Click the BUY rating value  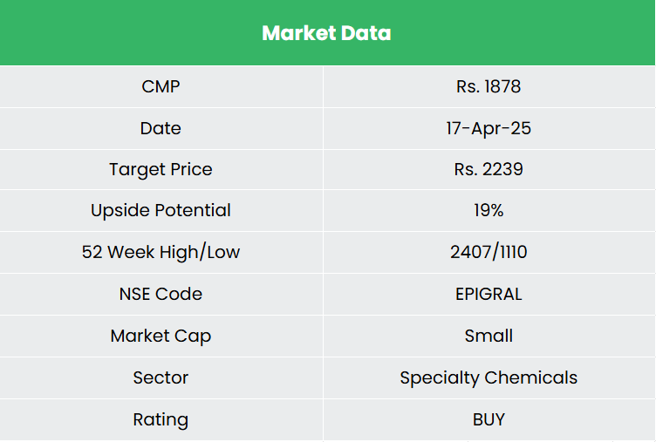point(489,419)
